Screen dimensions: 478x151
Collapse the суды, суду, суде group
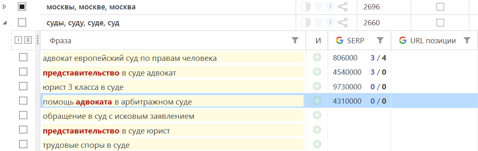tap(5, 22)
